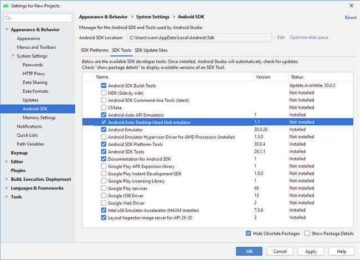Click the download icon beside Android Auto Desktop Head Unit
This screenshot has height=260, width=360.
click(87, 122)
